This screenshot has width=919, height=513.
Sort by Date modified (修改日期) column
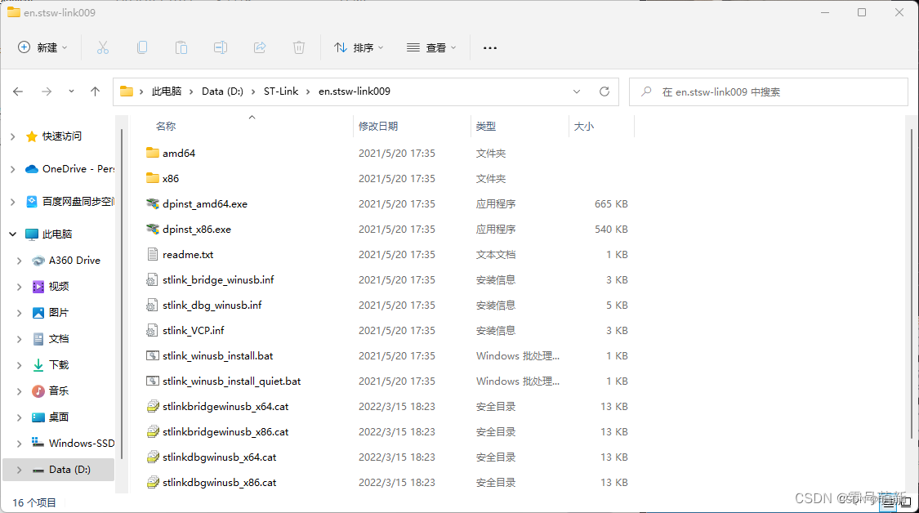point(378,126)
